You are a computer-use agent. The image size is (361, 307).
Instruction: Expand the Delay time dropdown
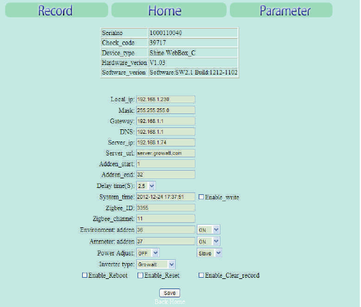coord(146,185)
